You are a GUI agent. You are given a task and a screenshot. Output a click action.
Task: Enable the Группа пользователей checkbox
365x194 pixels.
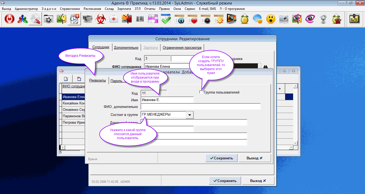tap(201, 92)
